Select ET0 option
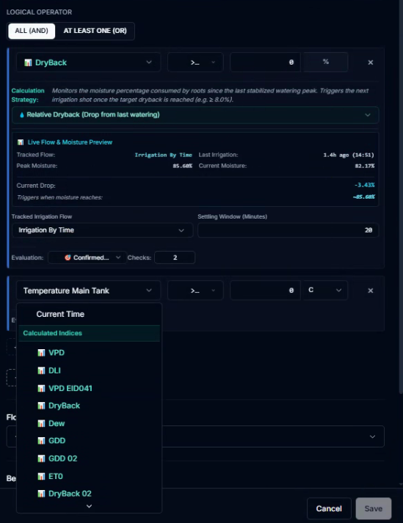The width and height of the screenshot is (403, 523). coord(89,476)
